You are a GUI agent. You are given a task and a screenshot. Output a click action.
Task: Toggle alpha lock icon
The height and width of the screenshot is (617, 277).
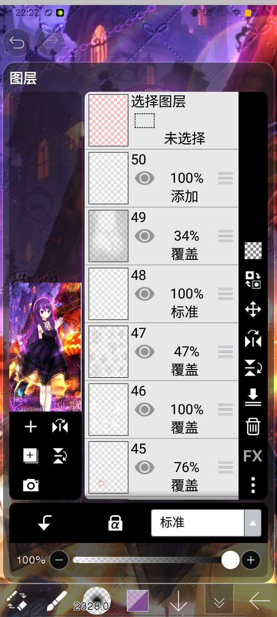[x=115, y=523]
